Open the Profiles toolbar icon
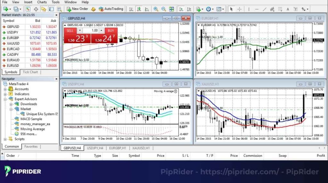The width and height of the screenshot is (328, 183). tap(16, 9)
